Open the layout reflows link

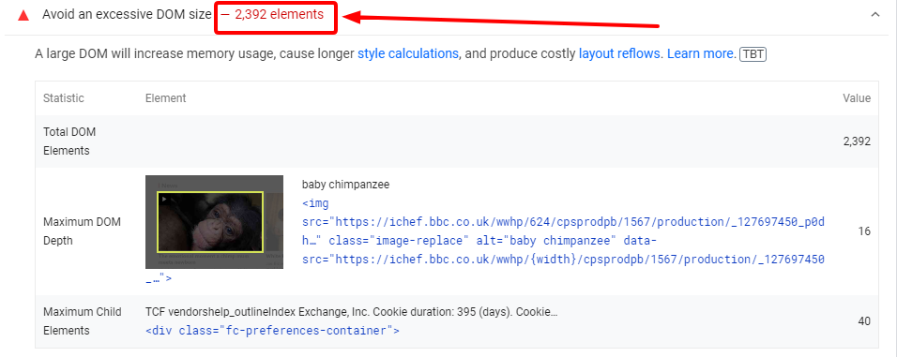point(620,53)
